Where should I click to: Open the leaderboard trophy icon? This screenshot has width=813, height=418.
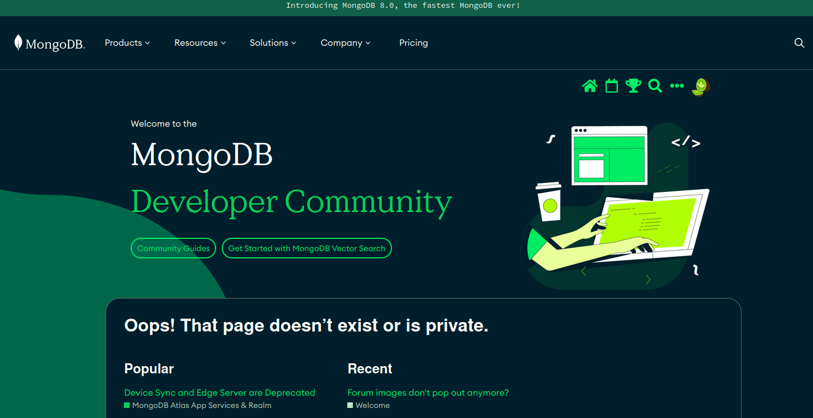coord(633,86)
